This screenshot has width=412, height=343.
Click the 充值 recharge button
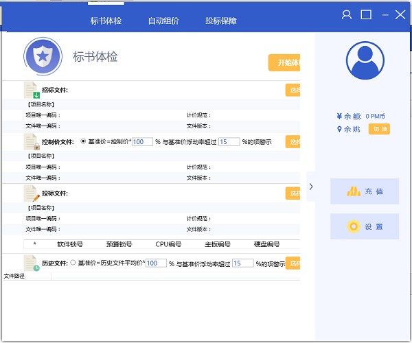(x=365, y=191)
